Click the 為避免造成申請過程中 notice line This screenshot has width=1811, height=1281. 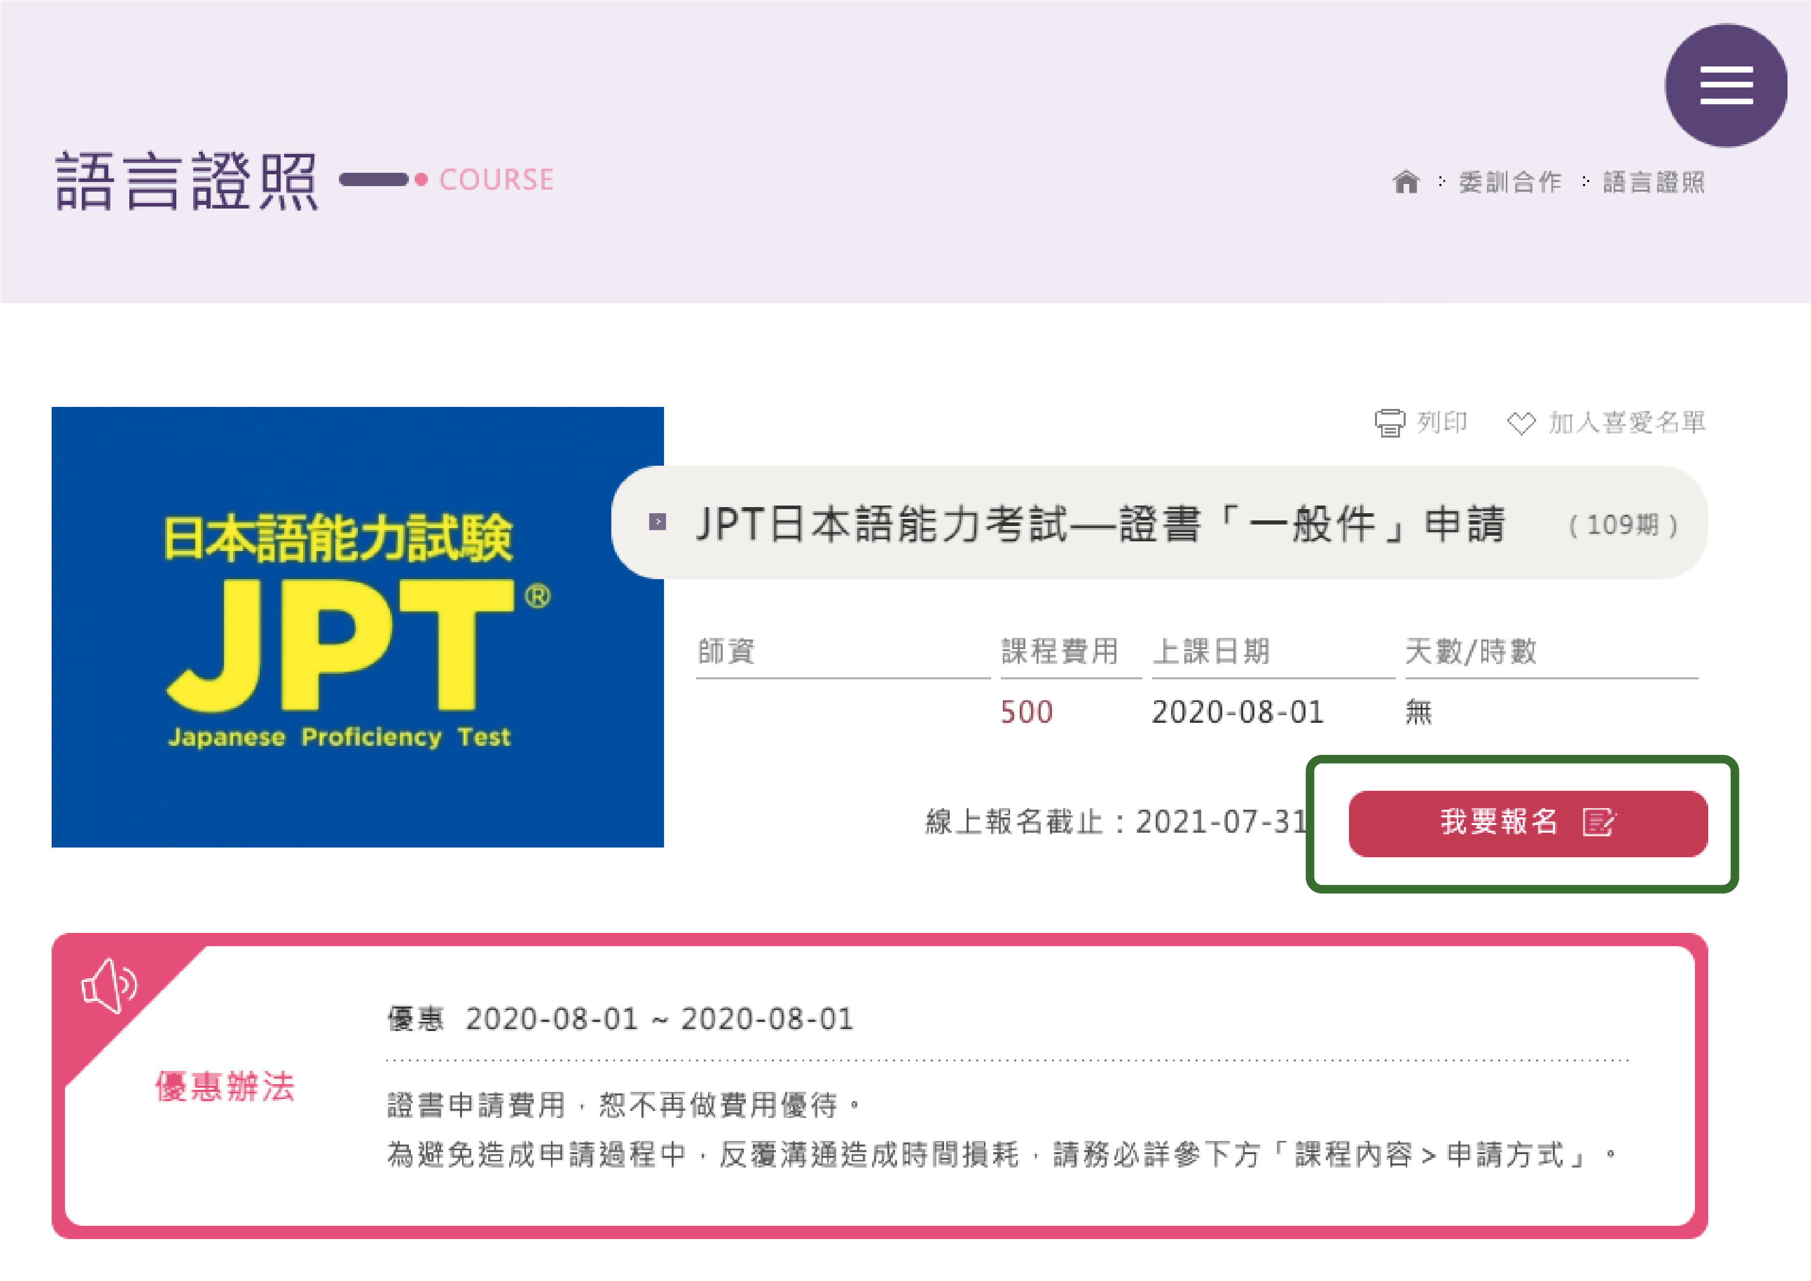click(x=1002, y=1155)
